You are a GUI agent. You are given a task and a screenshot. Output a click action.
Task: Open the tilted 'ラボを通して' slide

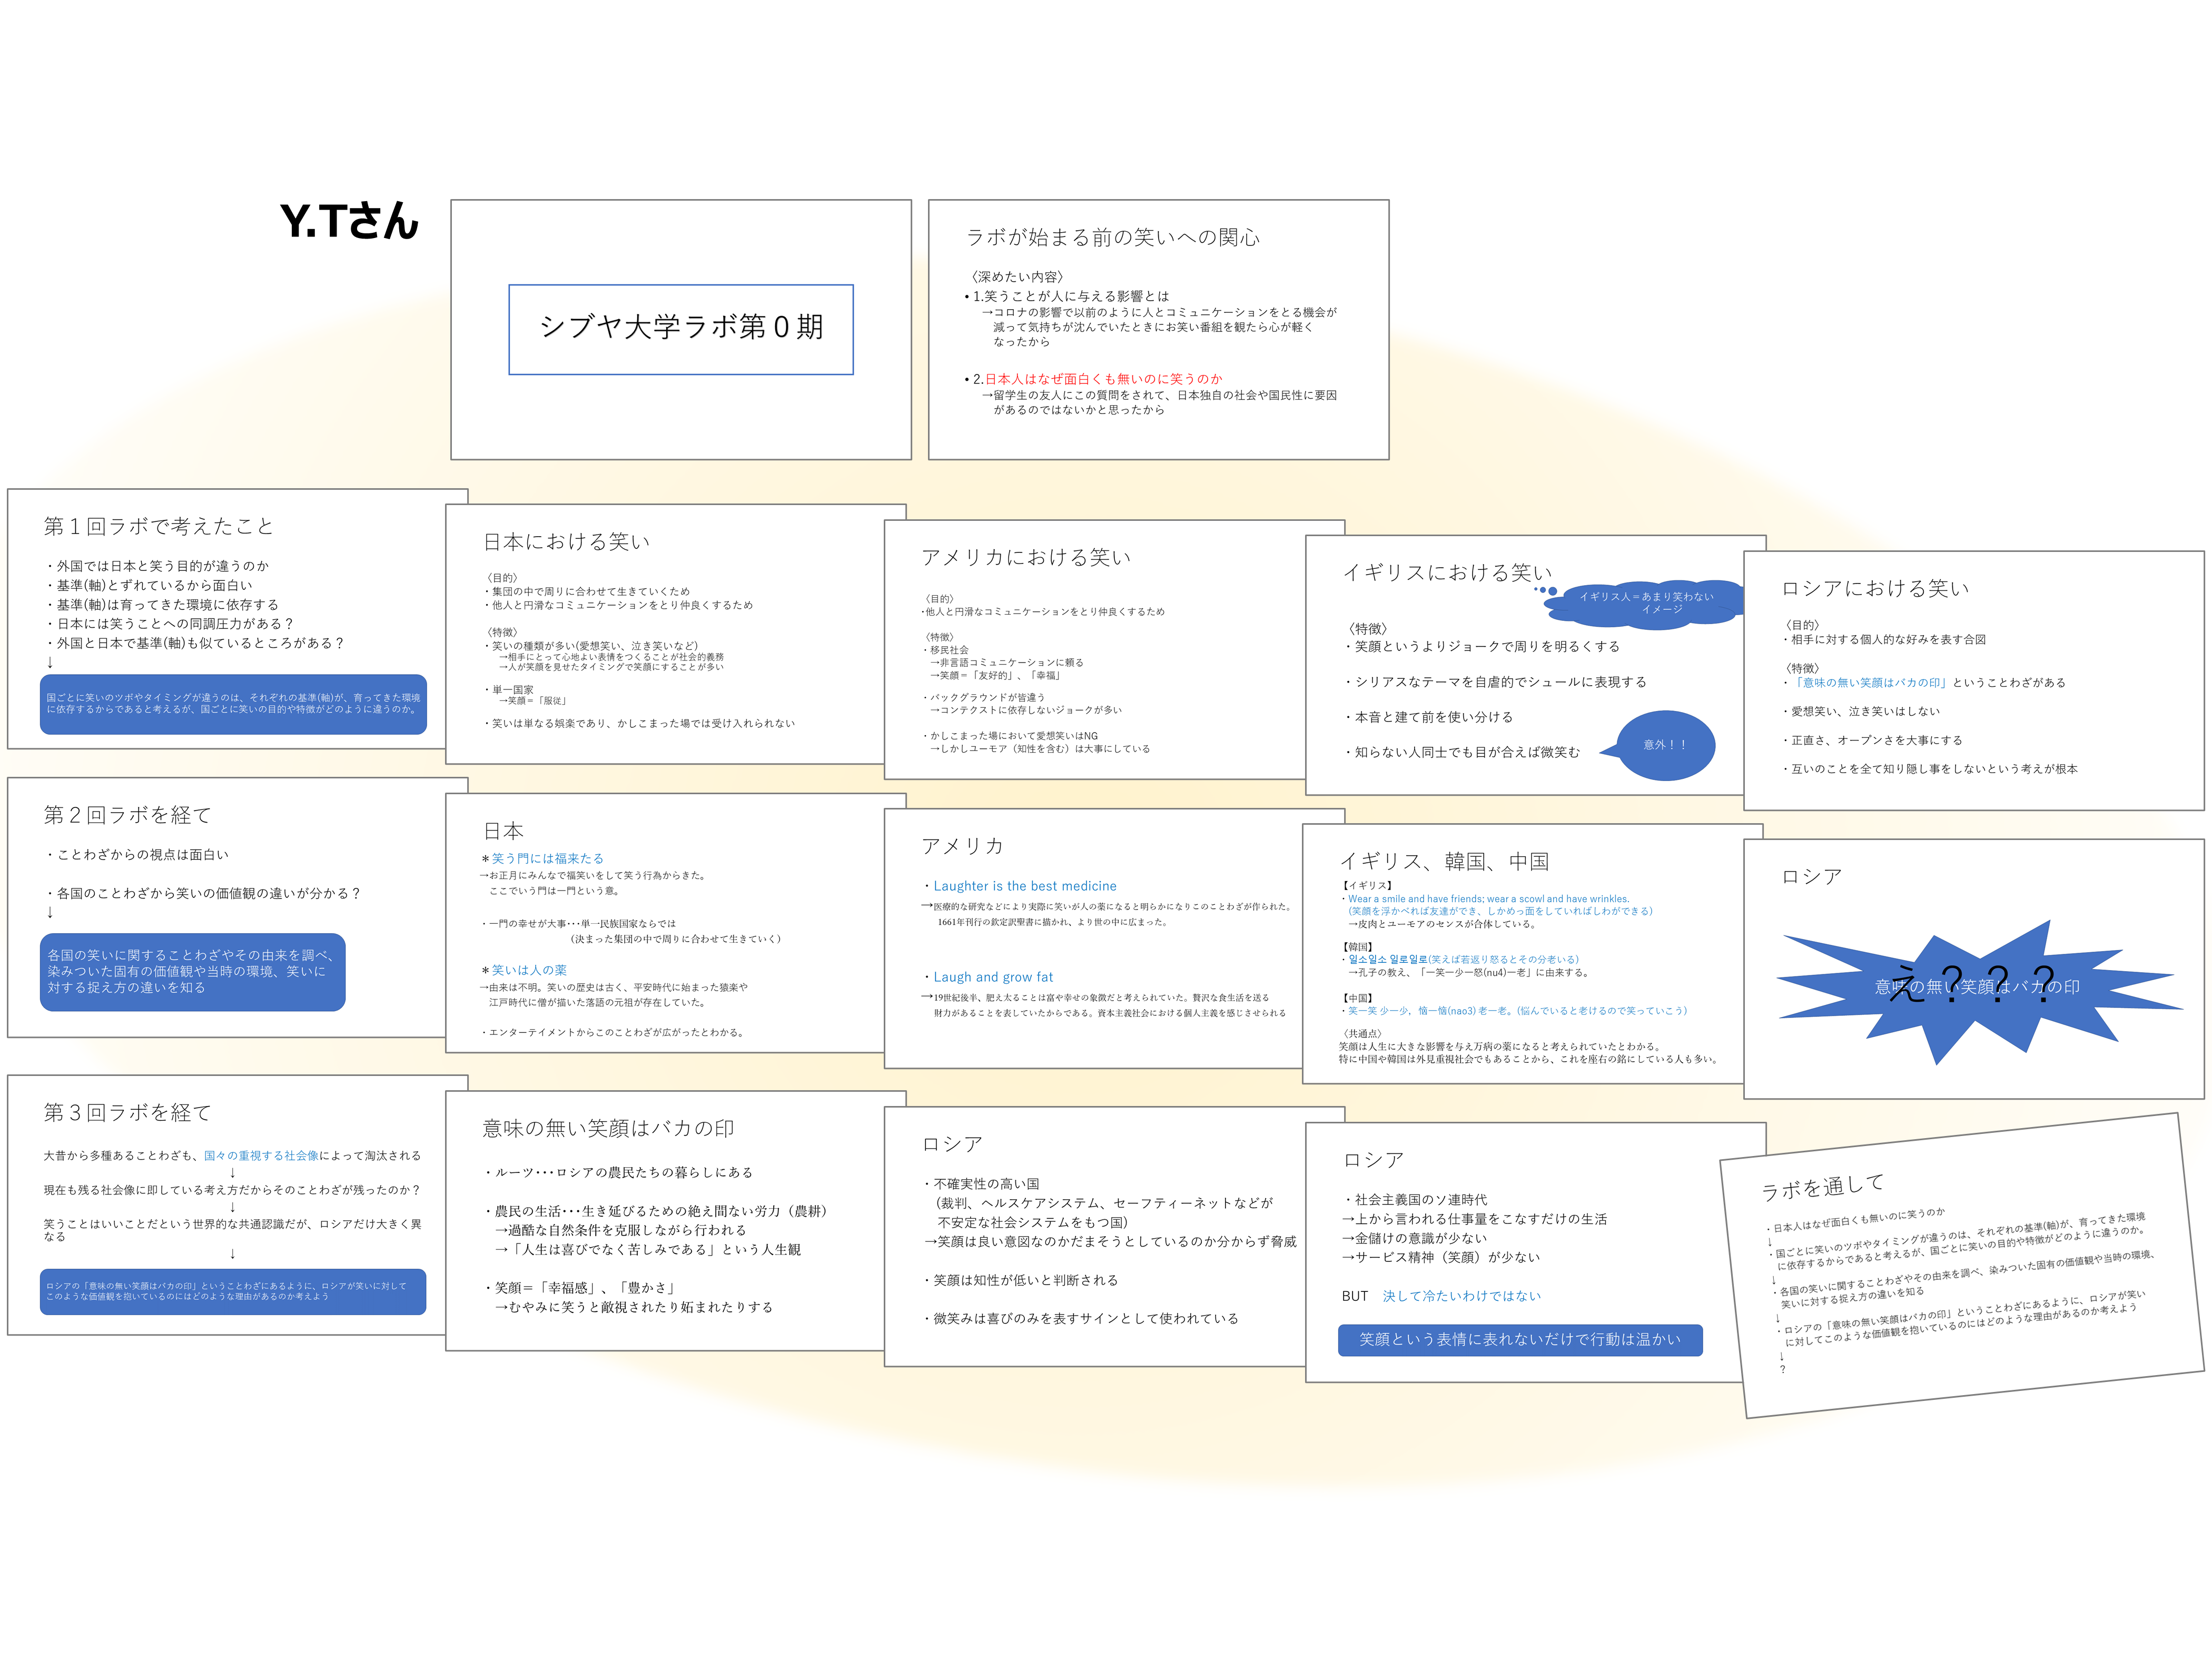click(1962, 1266)
